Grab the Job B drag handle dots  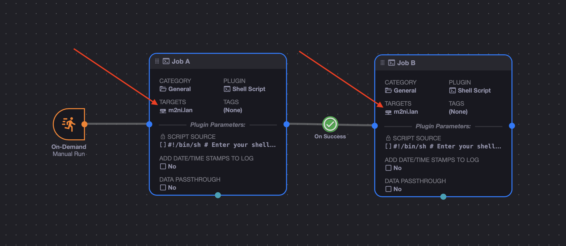pos(383,63)
